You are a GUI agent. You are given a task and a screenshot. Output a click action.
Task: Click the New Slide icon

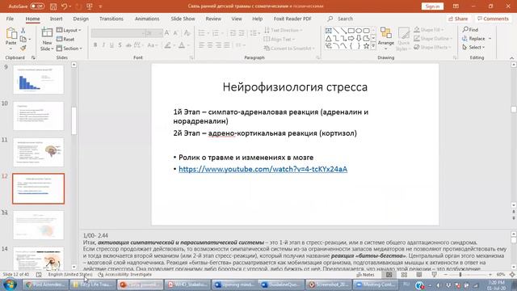coord(47,33)
